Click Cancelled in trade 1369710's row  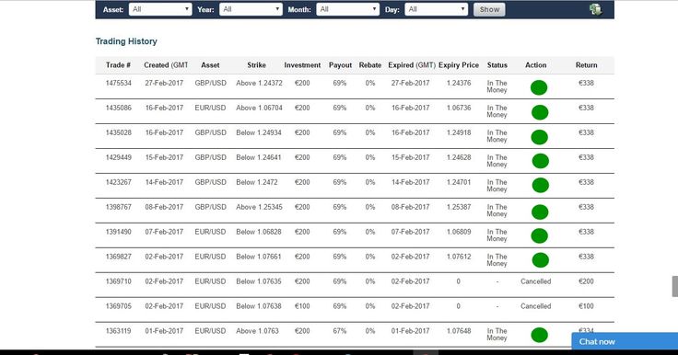pos(536,281)
